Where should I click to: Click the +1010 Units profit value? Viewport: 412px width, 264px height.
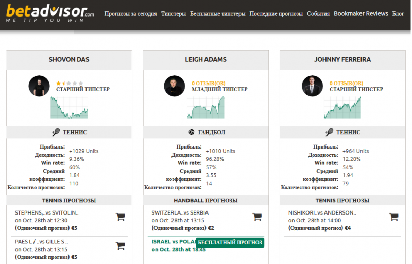pyautogui.click(x=220, y=151)
